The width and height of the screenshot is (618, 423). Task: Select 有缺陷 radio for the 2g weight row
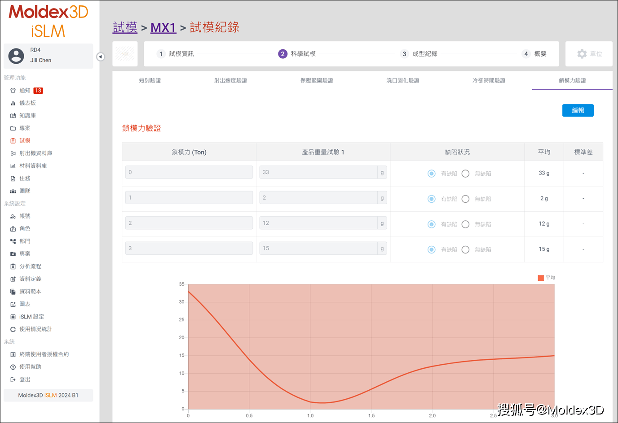431,199
